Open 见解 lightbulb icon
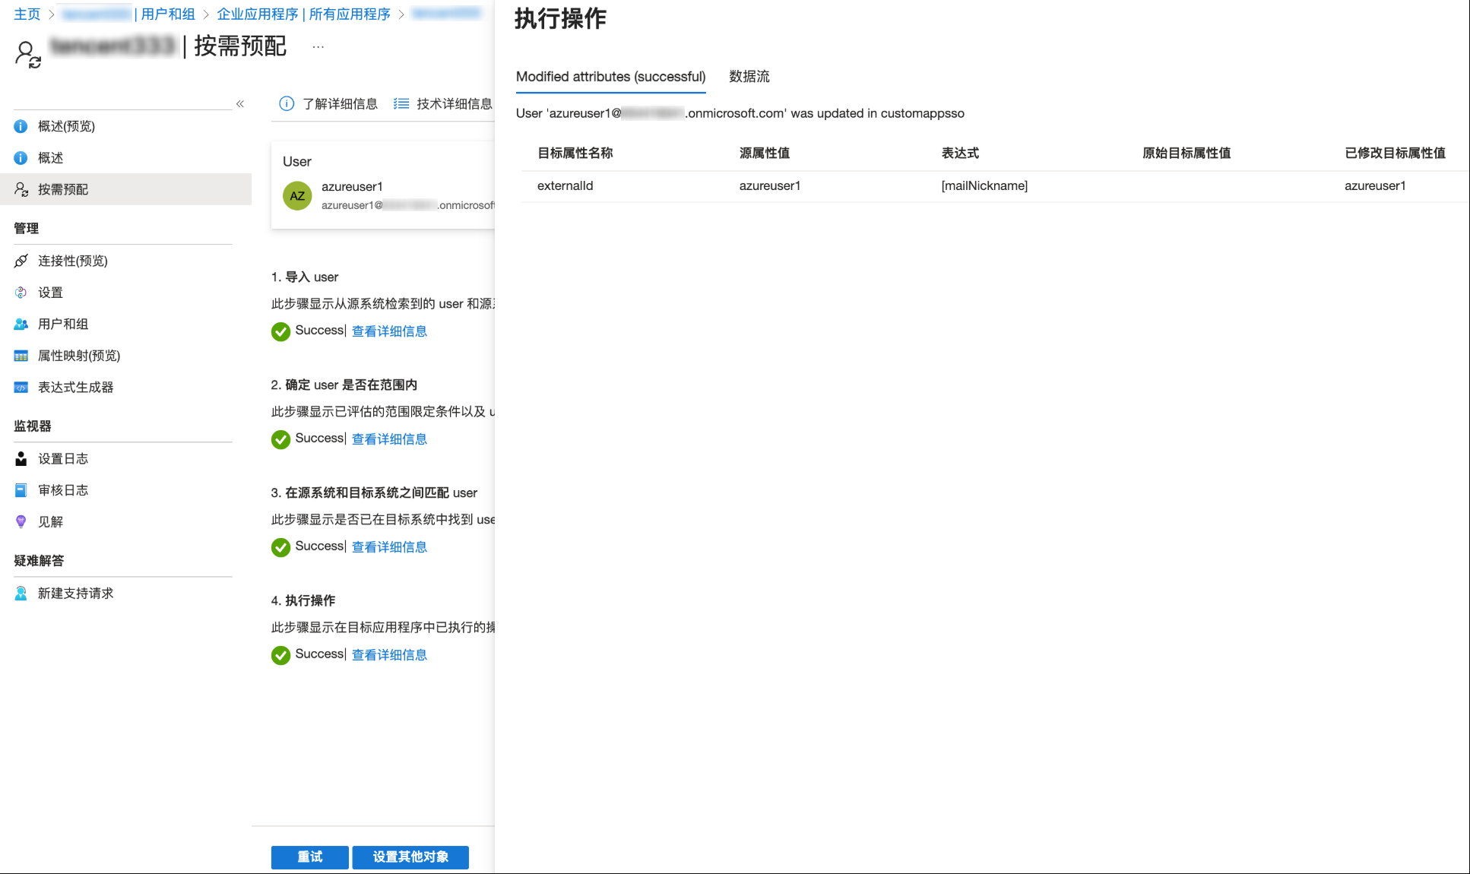This screenshot has width=1470, height=874. pos(21,522)
